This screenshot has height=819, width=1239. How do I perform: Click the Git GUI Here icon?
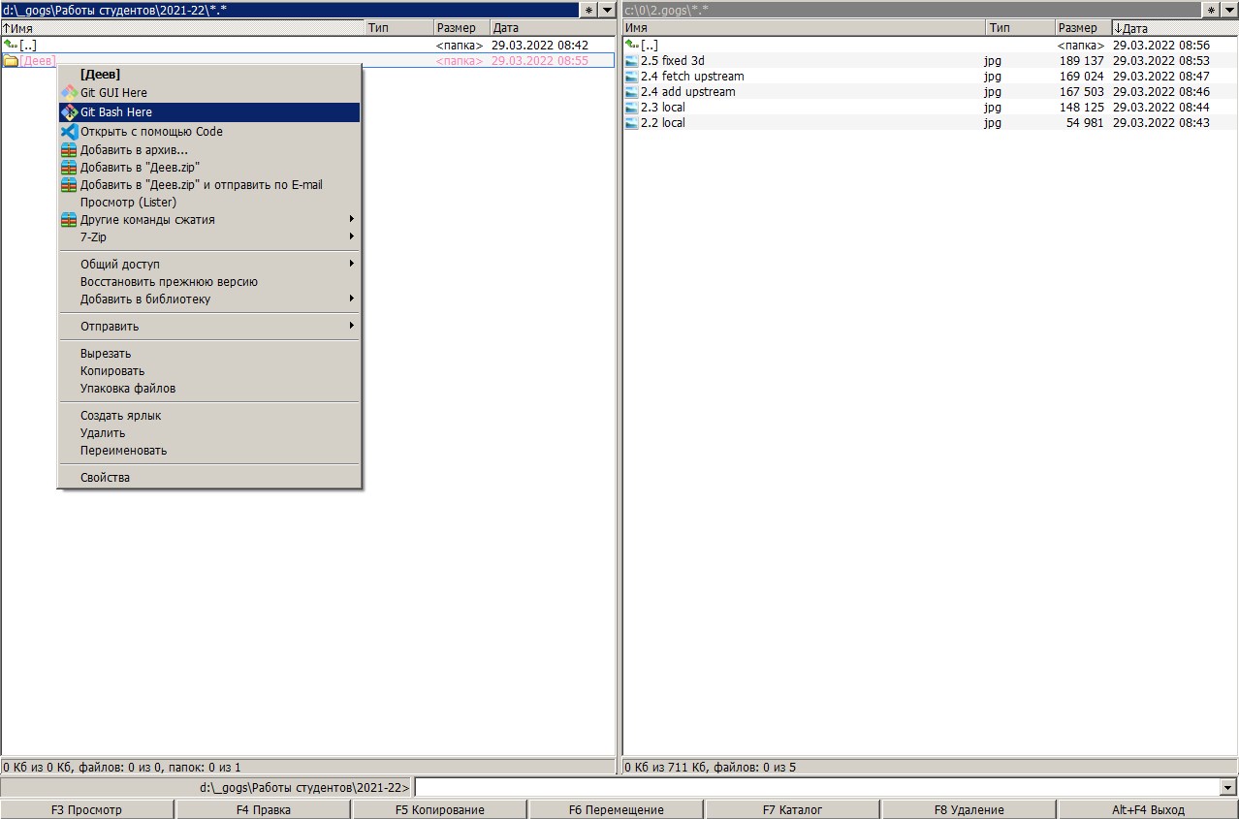click(x=69, y=93)
